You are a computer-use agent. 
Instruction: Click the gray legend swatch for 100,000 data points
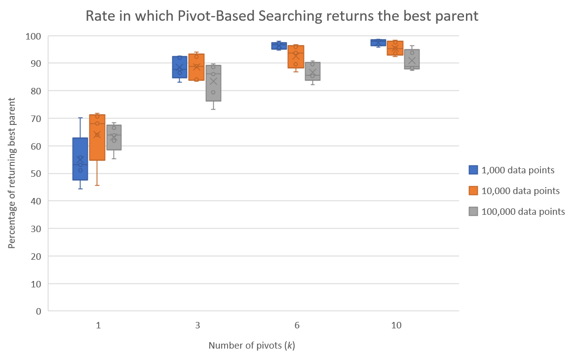pyautogui.click(x=473, y=211)
